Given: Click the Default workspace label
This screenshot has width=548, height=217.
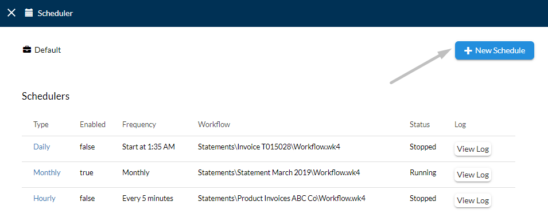Looking at the screenshot, I should coord(48,50).
